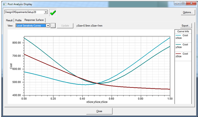Viewport: 198px width, 117px height.
Task: Click the 0.20 tick label on x-axis
Action: pos(53,99)
